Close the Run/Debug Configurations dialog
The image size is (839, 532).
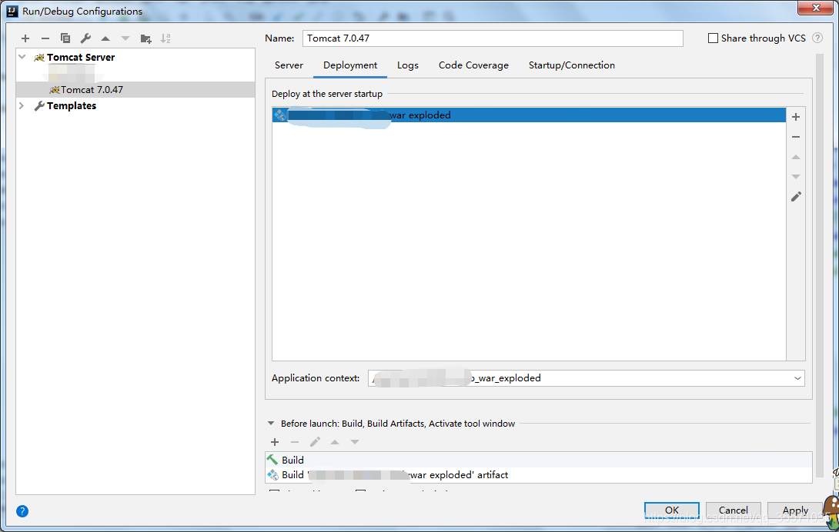click(x=816, y=8)
